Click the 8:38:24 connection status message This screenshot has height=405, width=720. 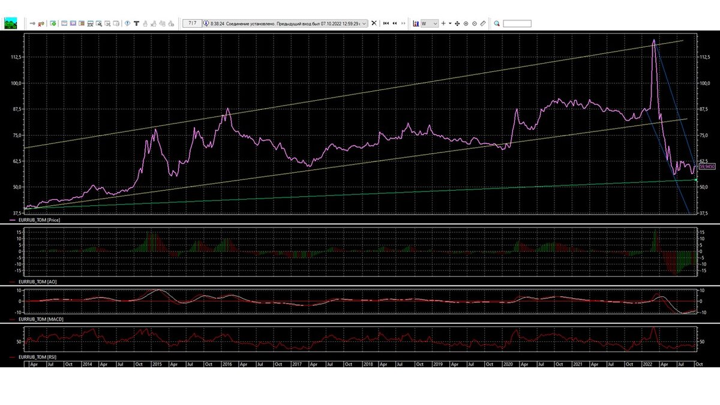(284, 23)
